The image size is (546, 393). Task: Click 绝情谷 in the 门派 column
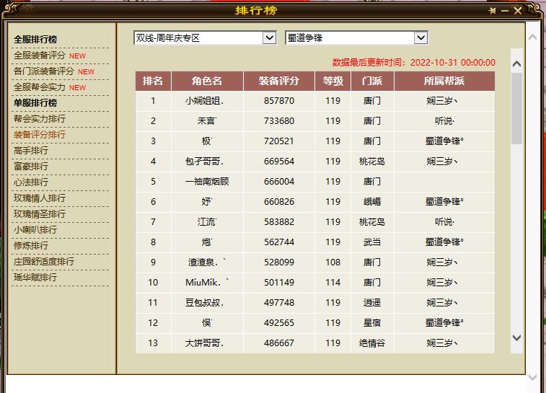point(372,343)
